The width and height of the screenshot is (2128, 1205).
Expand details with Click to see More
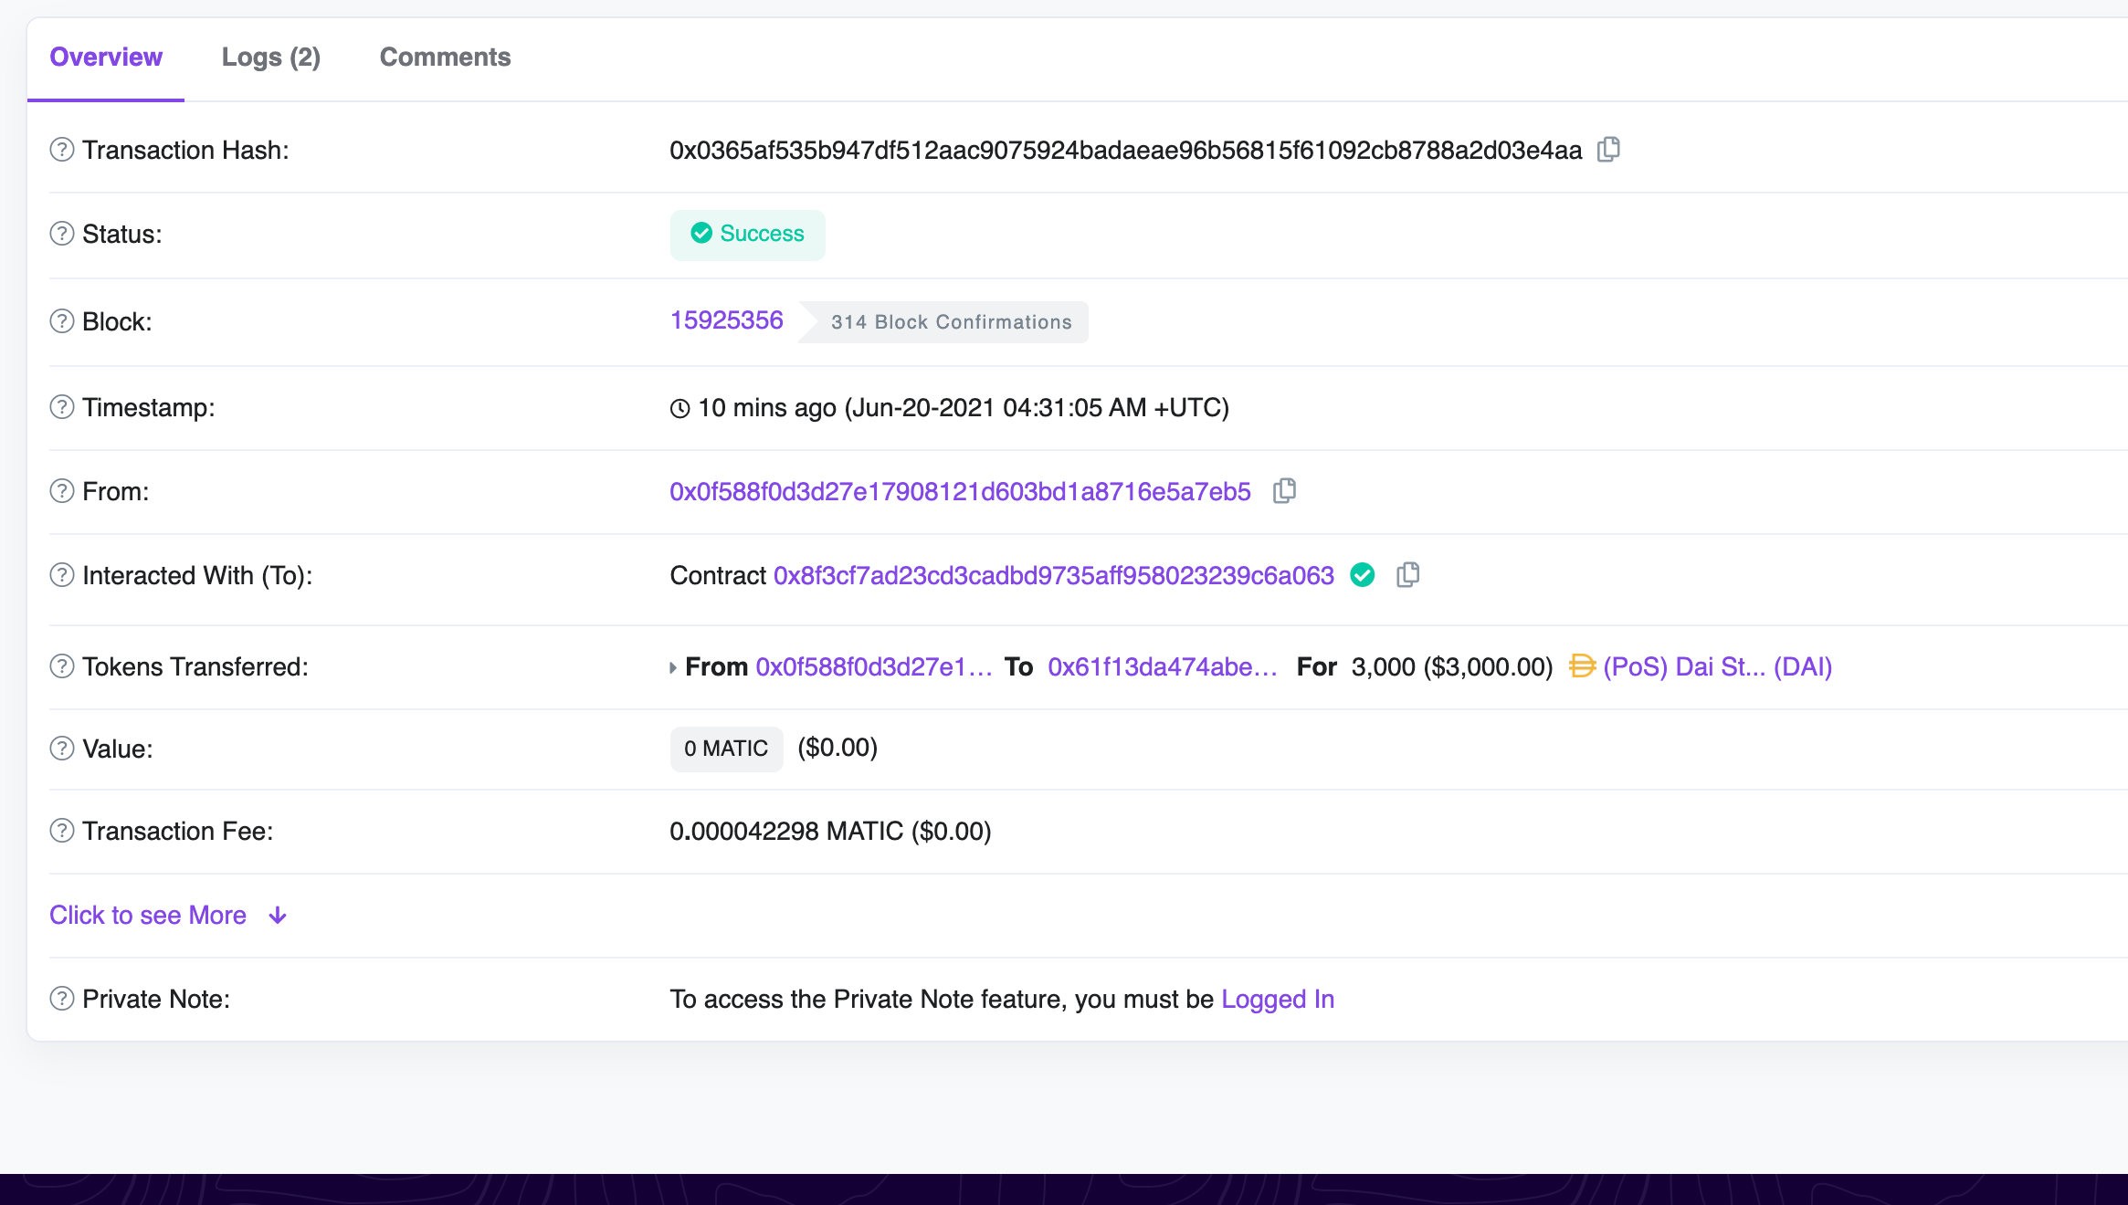click(169, 915)
